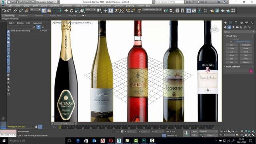Activate the Select and Rotate tool

click(72, 11)
